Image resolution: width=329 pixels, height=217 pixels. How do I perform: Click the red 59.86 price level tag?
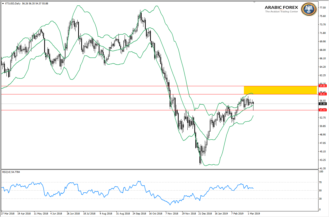323,86
